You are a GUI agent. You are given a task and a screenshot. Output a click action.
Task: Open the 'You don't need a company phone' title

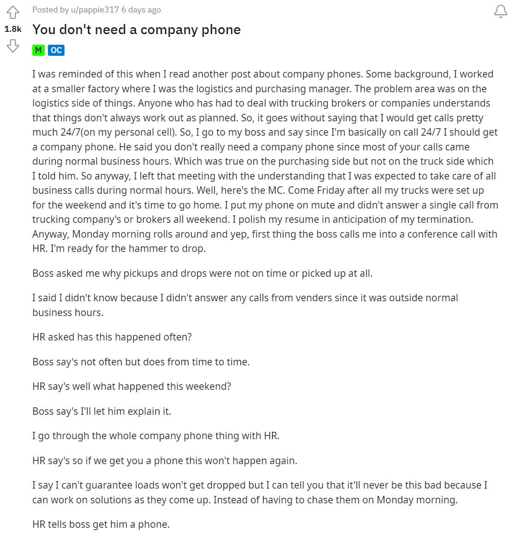click(136, 30)
